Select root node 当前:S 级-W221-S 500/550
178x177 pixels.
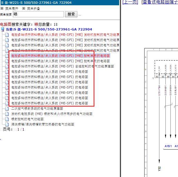[49, 29]
